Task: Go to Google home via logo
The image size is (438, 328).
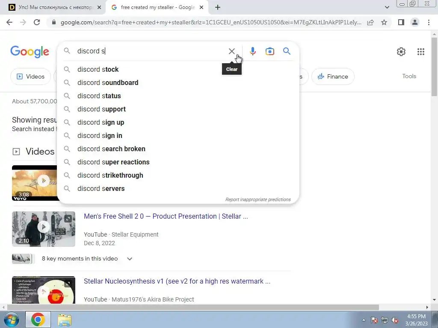Action: pos(30,52)
